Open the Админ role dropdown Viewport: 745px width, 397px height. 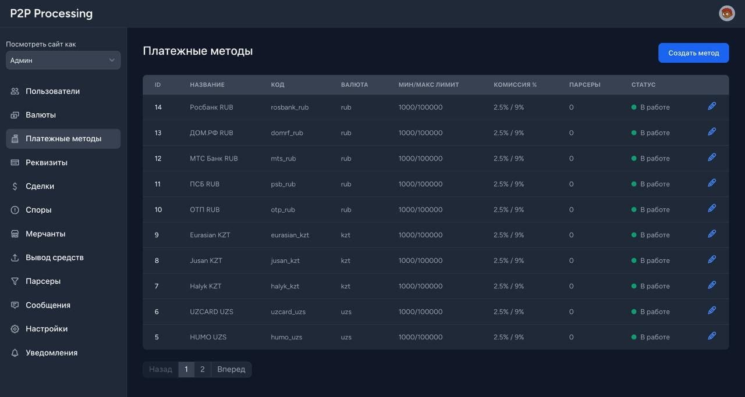click(63, 60)
